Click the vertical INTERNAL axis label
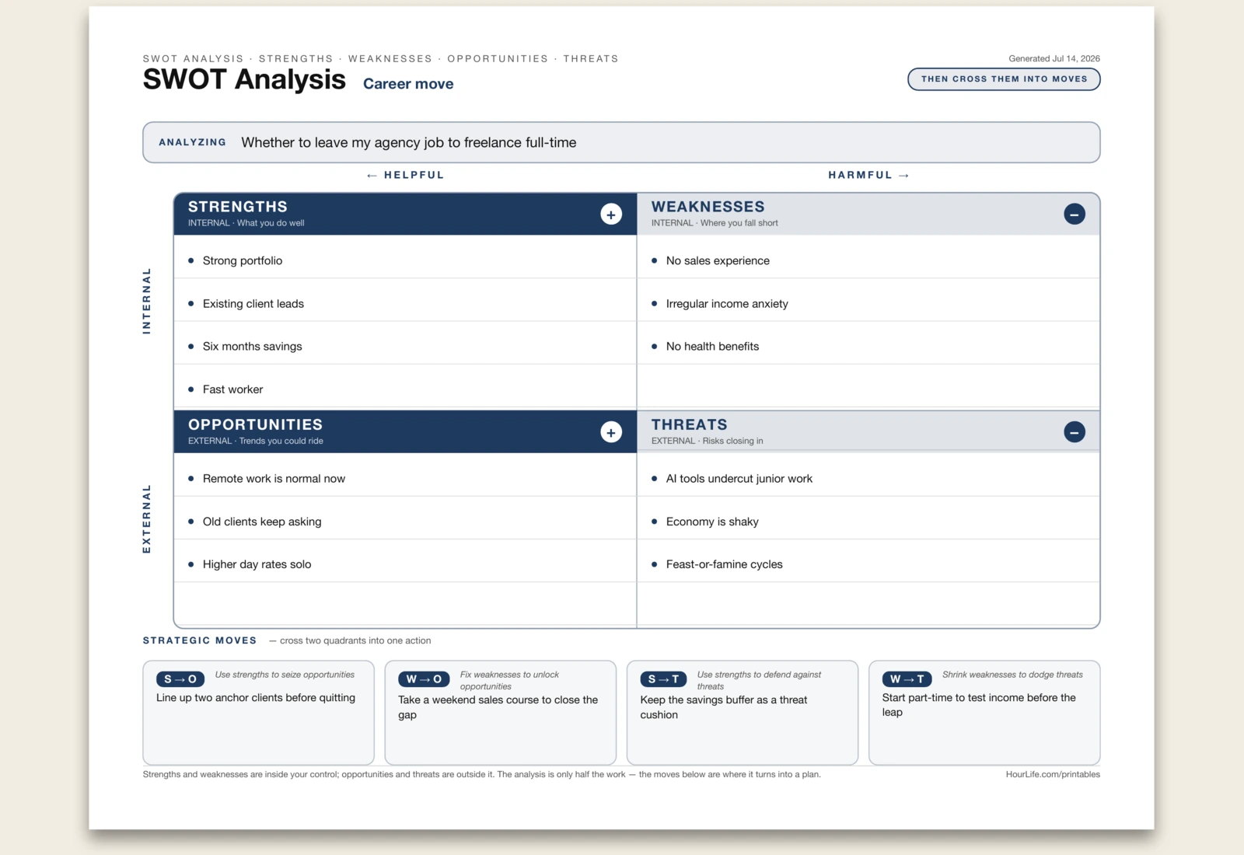 pyautogui.click(x=146, y=301)
